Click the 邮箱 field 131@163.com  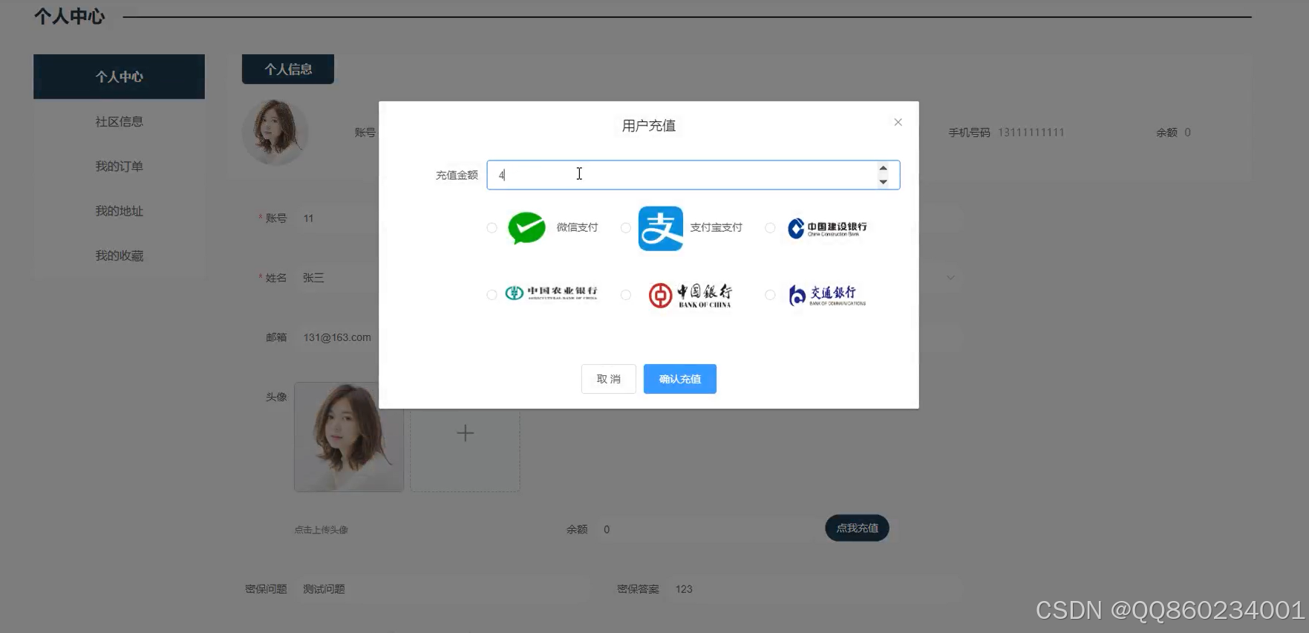pyautogui.click(x=338, y=337)
